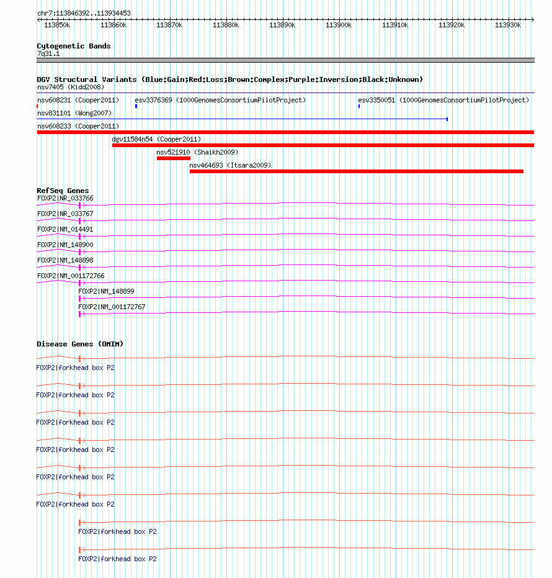Click the nsv464693 (Itsara2009) label
Screen dimensions: 552x578
pyautogui.click(x=230, y=165)
